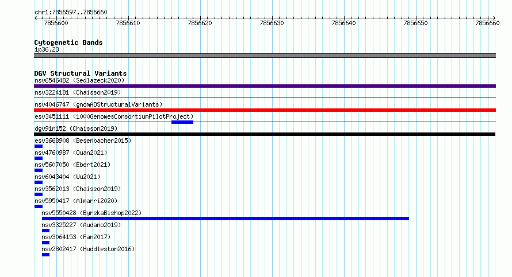Open nsv2802417 (Huddleston2016) label
Screen dimensions: 512x277
88,249
